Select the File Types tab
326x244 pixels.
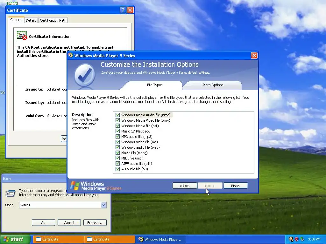pos(155,85)
